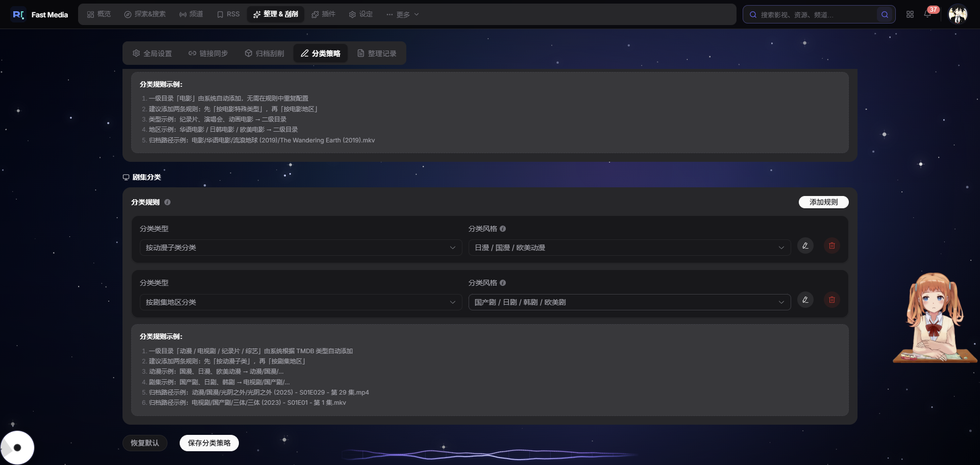Open the apps grid icon

pos(910,14)
